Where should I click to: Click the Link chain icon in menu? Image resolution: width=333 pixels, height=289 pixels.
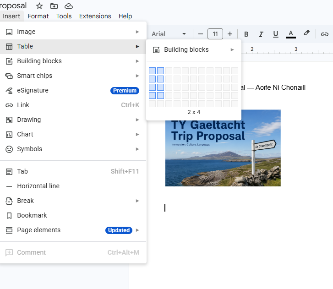pyautogui.click(x=9, y=105)
